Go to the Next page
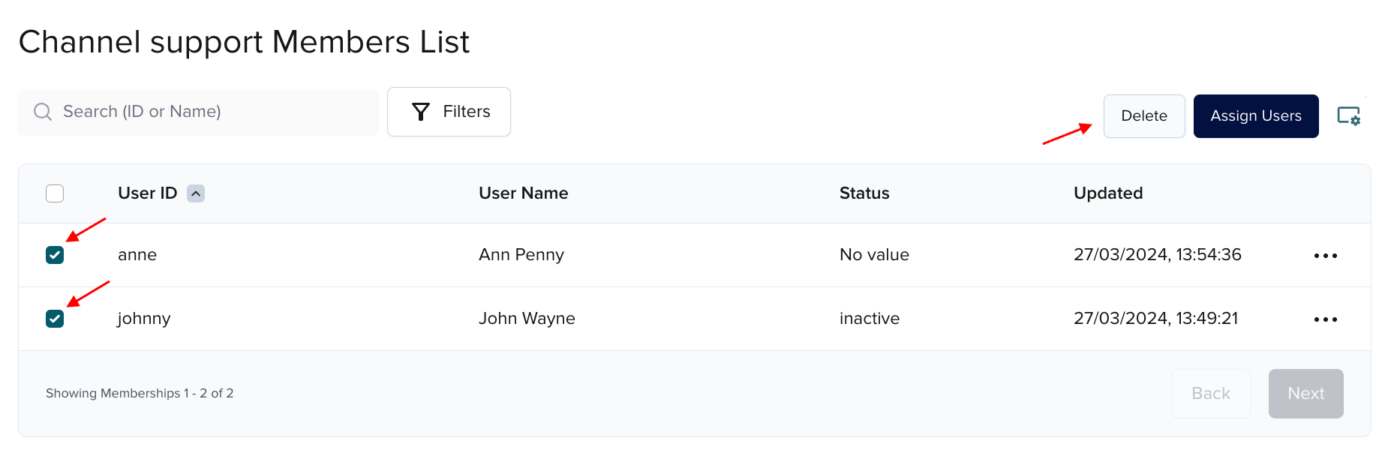The image size is (1382, 450). (x=1305, y=394)
